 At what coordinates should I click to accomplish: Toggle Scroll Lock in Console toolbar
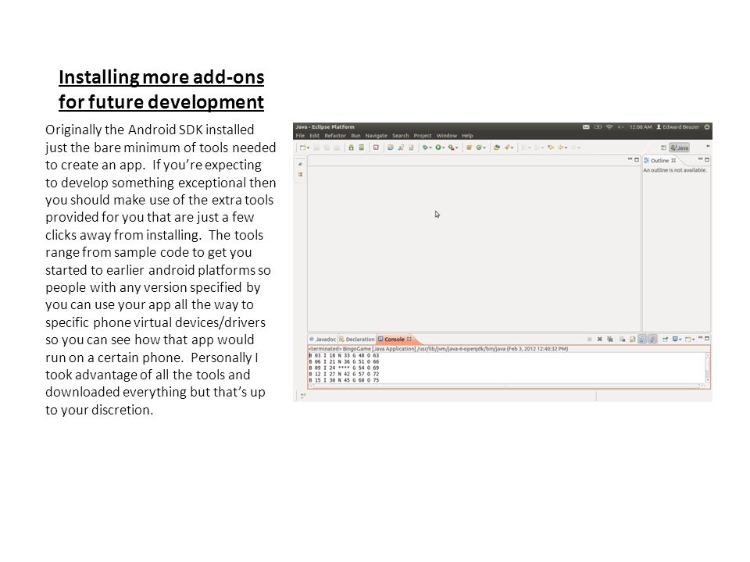pyautogui.click(x=632, y=339)
